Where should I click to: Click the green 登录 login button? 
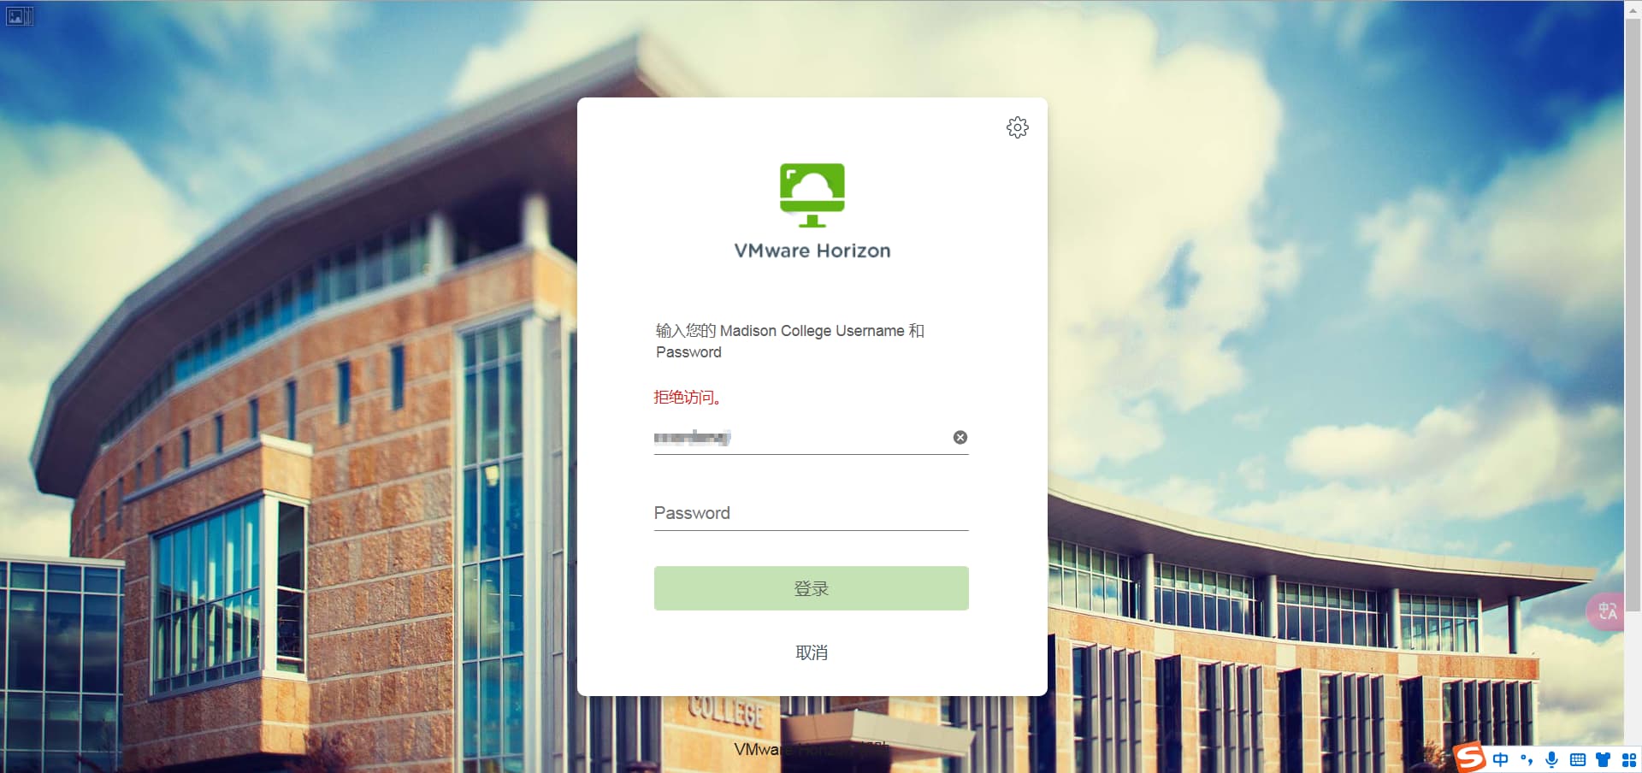click(811, 588)
